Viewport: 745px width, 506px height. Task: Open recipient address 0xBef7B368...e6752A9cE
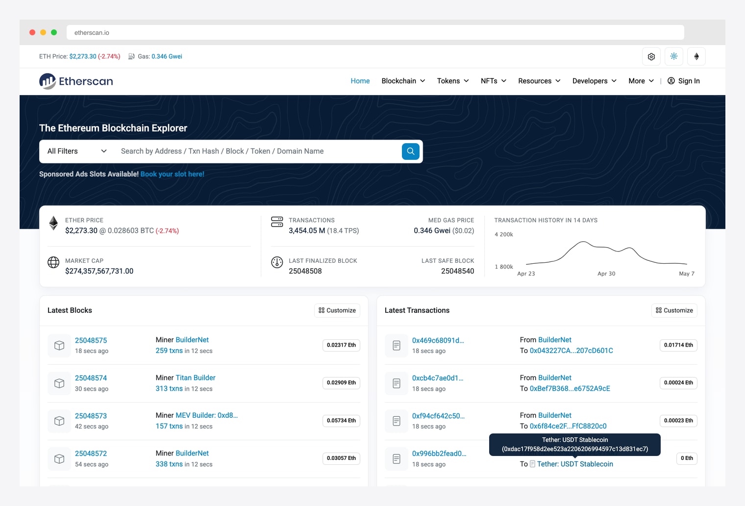pyautogui.click(x=570, y=388)
